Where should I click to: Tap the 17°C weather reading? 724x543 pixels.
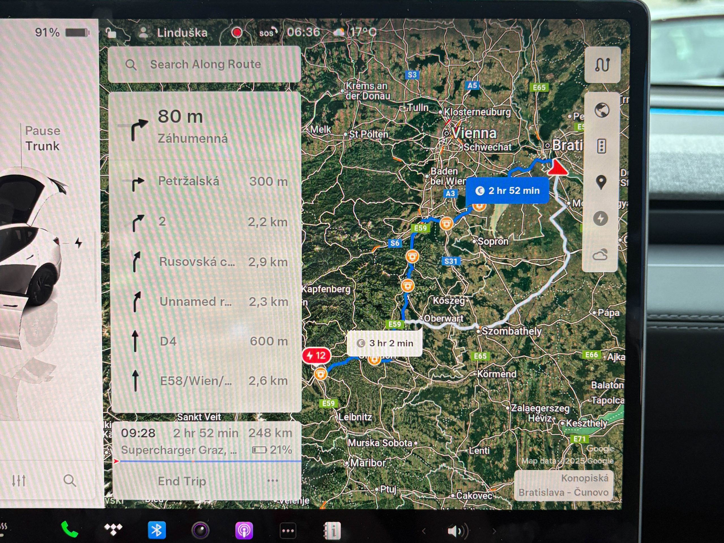tap(355, 32)
